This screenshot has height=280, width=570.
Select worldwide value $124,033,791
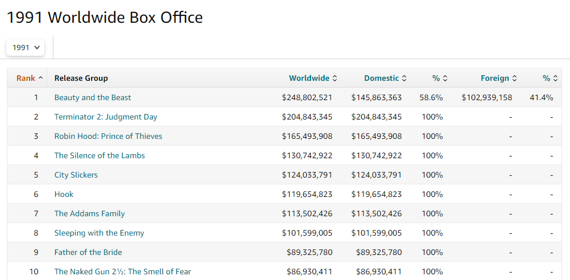coord(307,175)
